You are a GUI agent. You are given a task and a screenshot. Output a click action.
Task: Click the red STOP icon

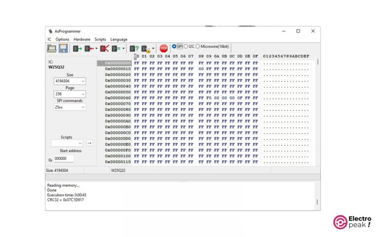tap(164, 48)
